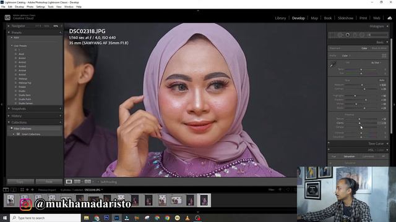Hide the top module picker panel
Screen dimensions: 396x222
pyautogui.click(x=198, y=11)
